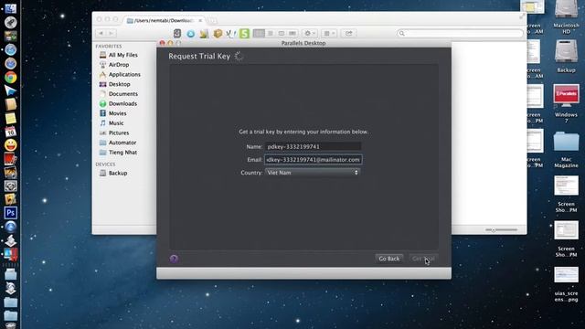Click the Finder forward arrow button
This screenshot has width=585, height=329.
[x=112, y=33]
